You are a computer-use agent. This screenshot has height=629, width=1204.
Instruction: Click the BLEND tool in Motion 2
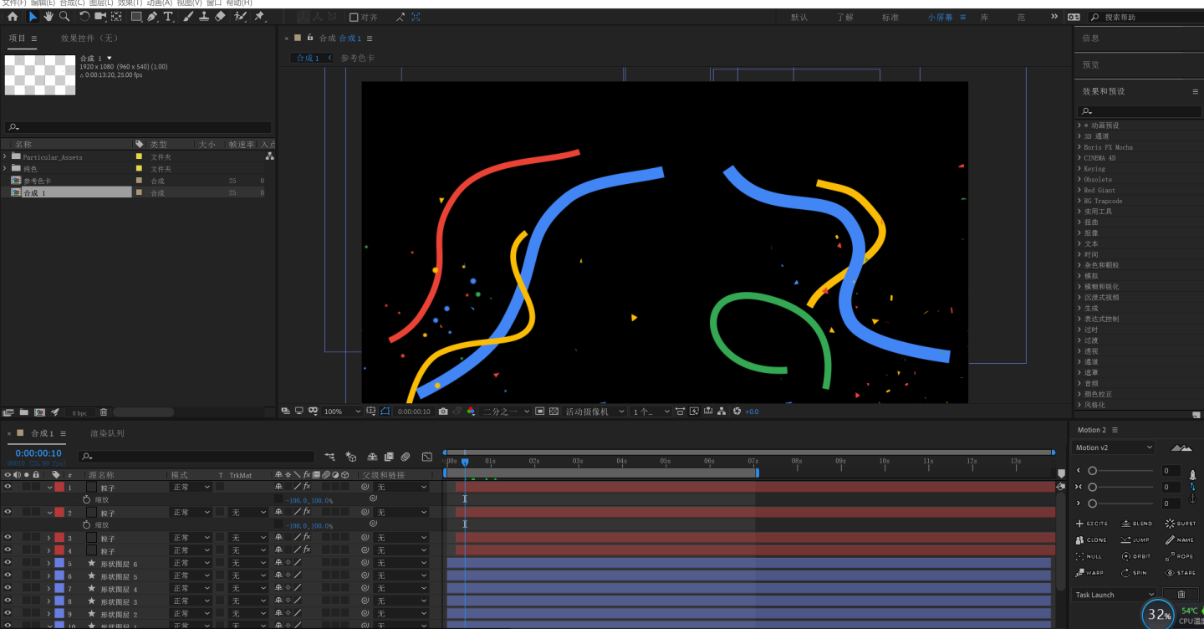[x=1137, y=524]
